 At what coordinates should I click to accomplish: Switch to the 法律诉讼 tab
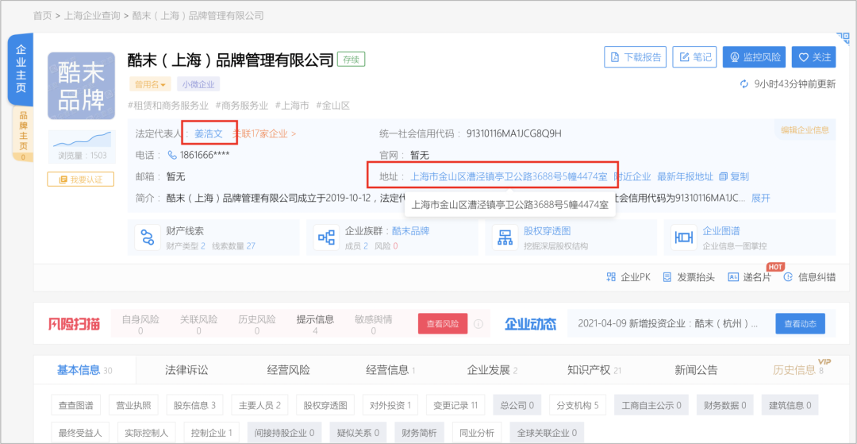tap(187, 370)
